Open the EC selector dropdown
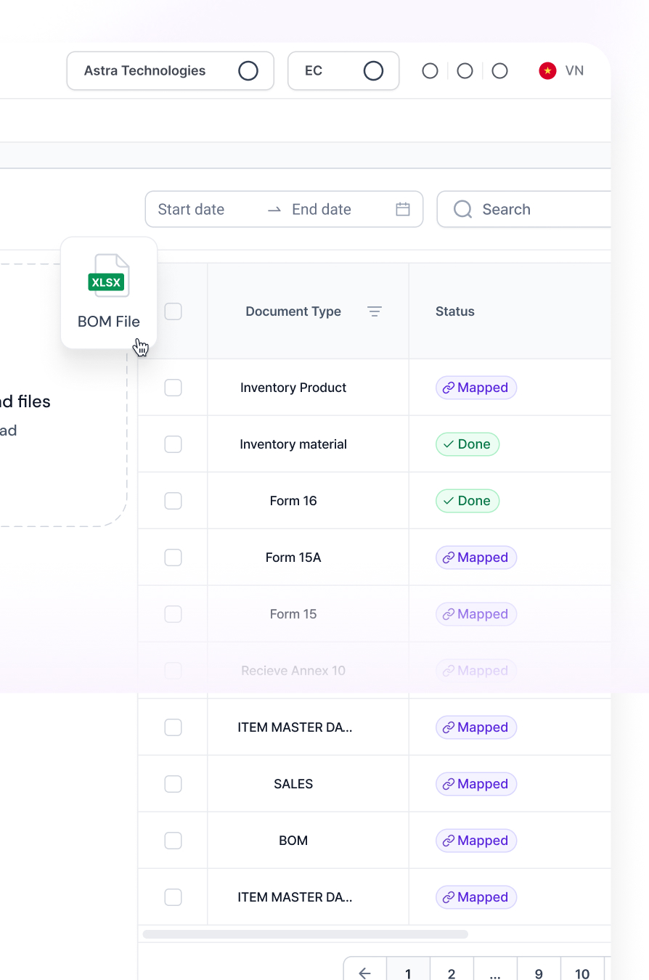The width and height of the screenshot is (649, 980). click(x=343, y=70)
